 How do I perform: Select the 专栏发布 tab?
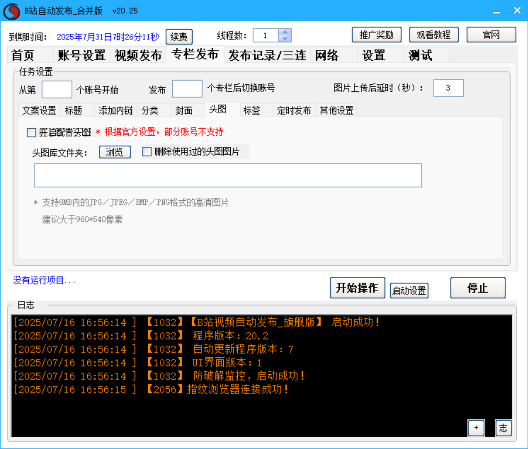[195, 54]
